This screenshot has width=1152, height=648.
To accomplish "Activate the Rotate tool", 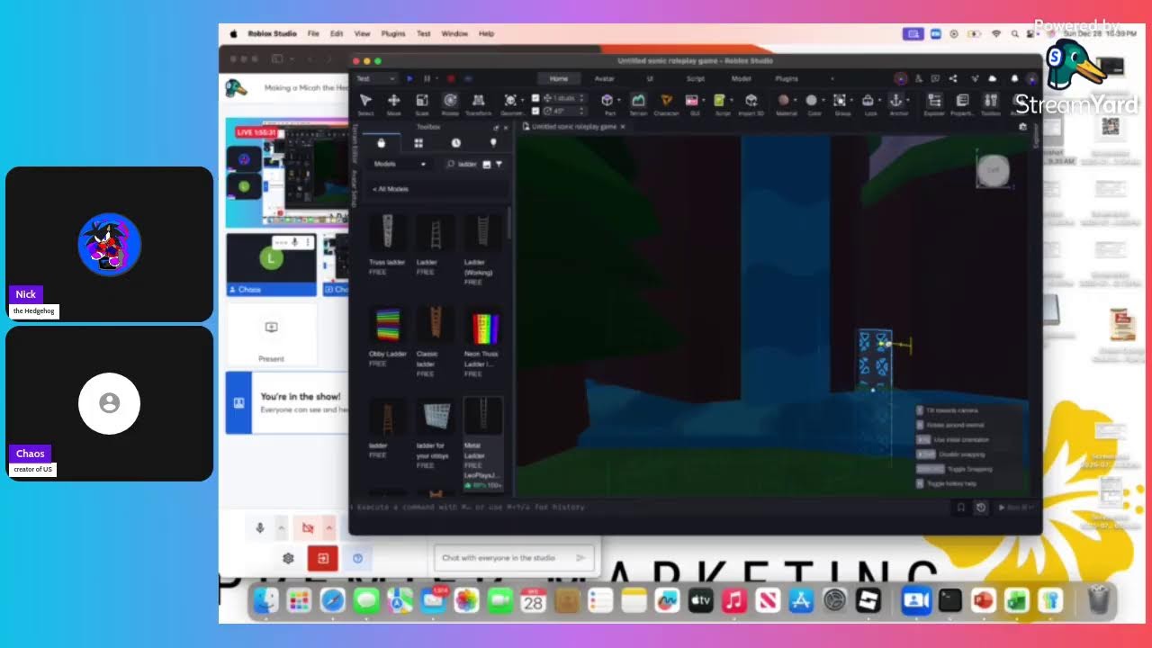I will click(x=450, y=103).
